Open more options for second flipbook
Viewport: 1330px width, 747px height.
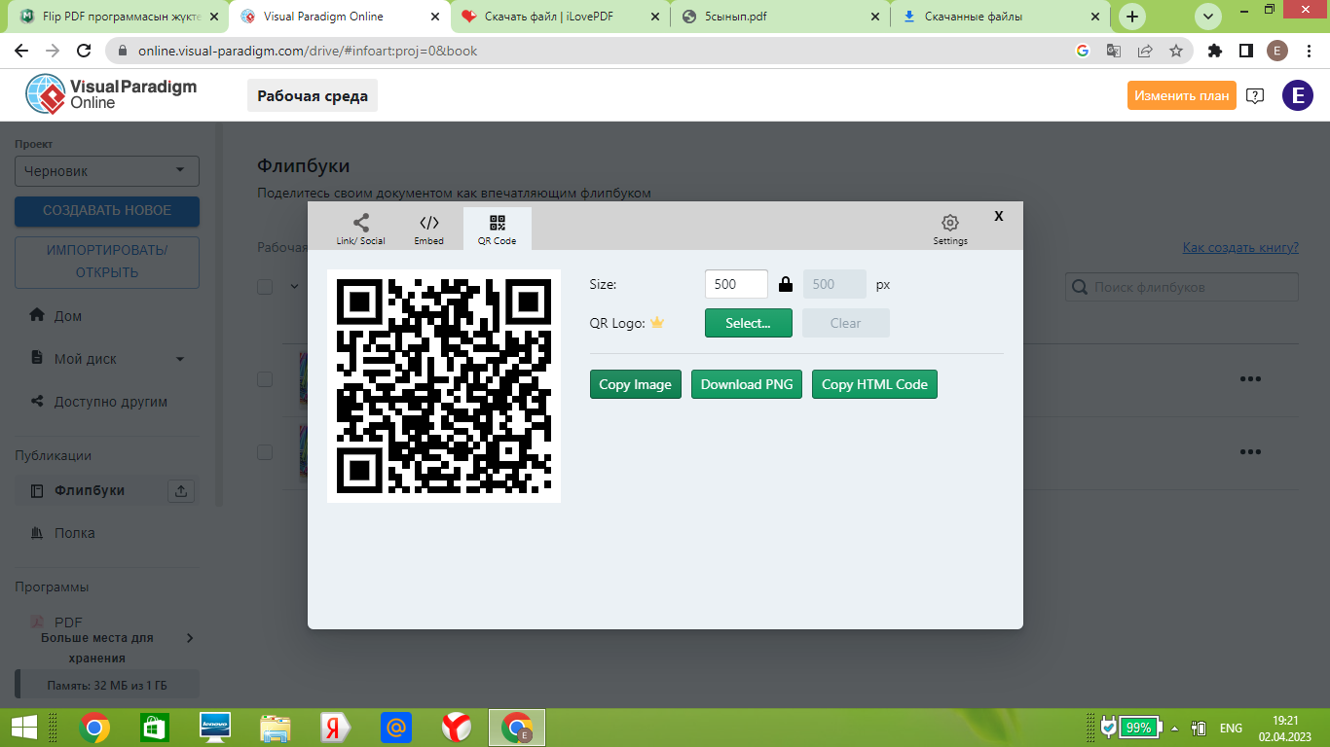point(1250,452)
